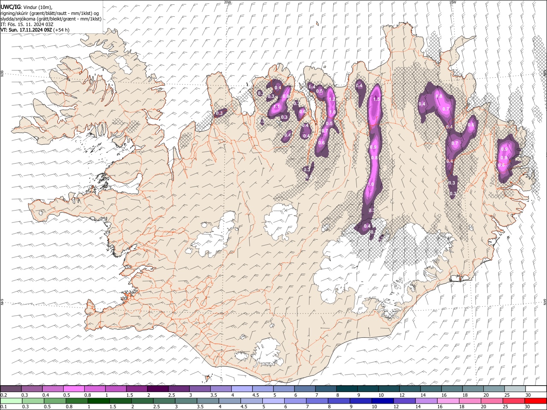Click the 'VT: Sun. 17.11.2024 09Z (+54 h)' line
The width and height of the screenshot is (547, 410).
click(x=35, y=30)
